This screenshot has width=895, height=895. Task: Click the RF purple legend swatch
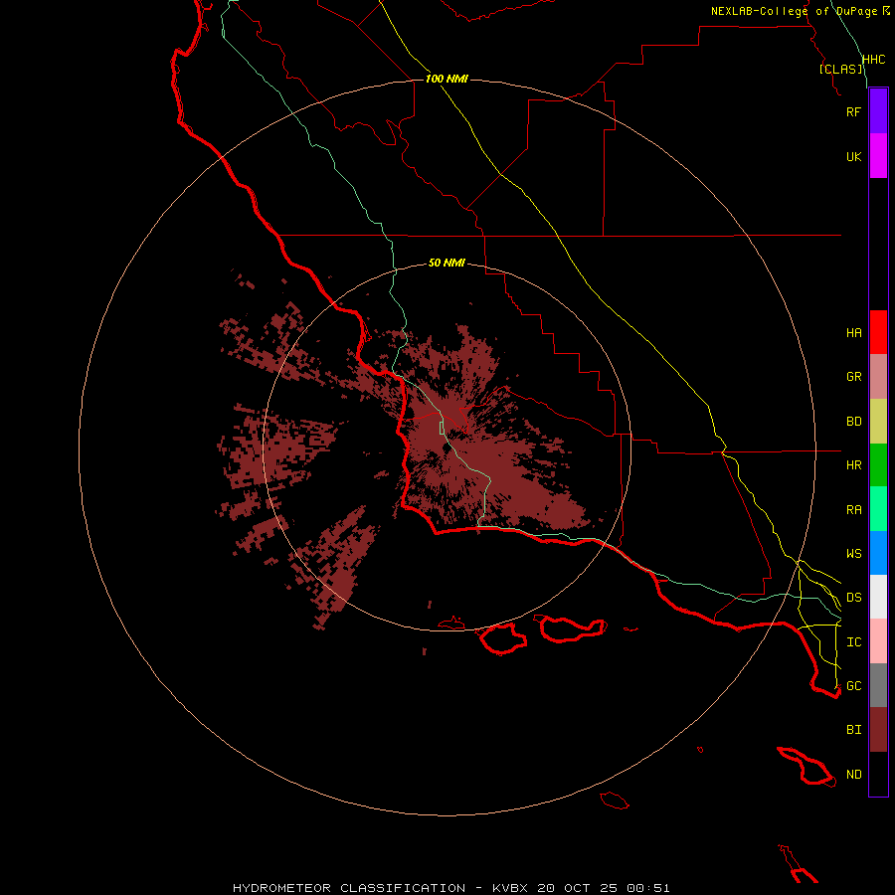[878, 111]
